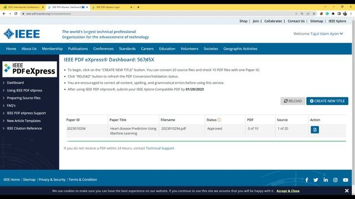The width and height of the screenshot is (355, 199).
Task: Dismiss the cookie banner with the X
Action: coord(347,191)
